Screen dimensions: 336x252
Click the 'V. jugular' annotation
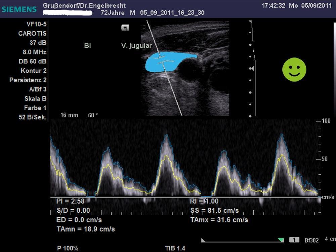(x=136, y=46)
